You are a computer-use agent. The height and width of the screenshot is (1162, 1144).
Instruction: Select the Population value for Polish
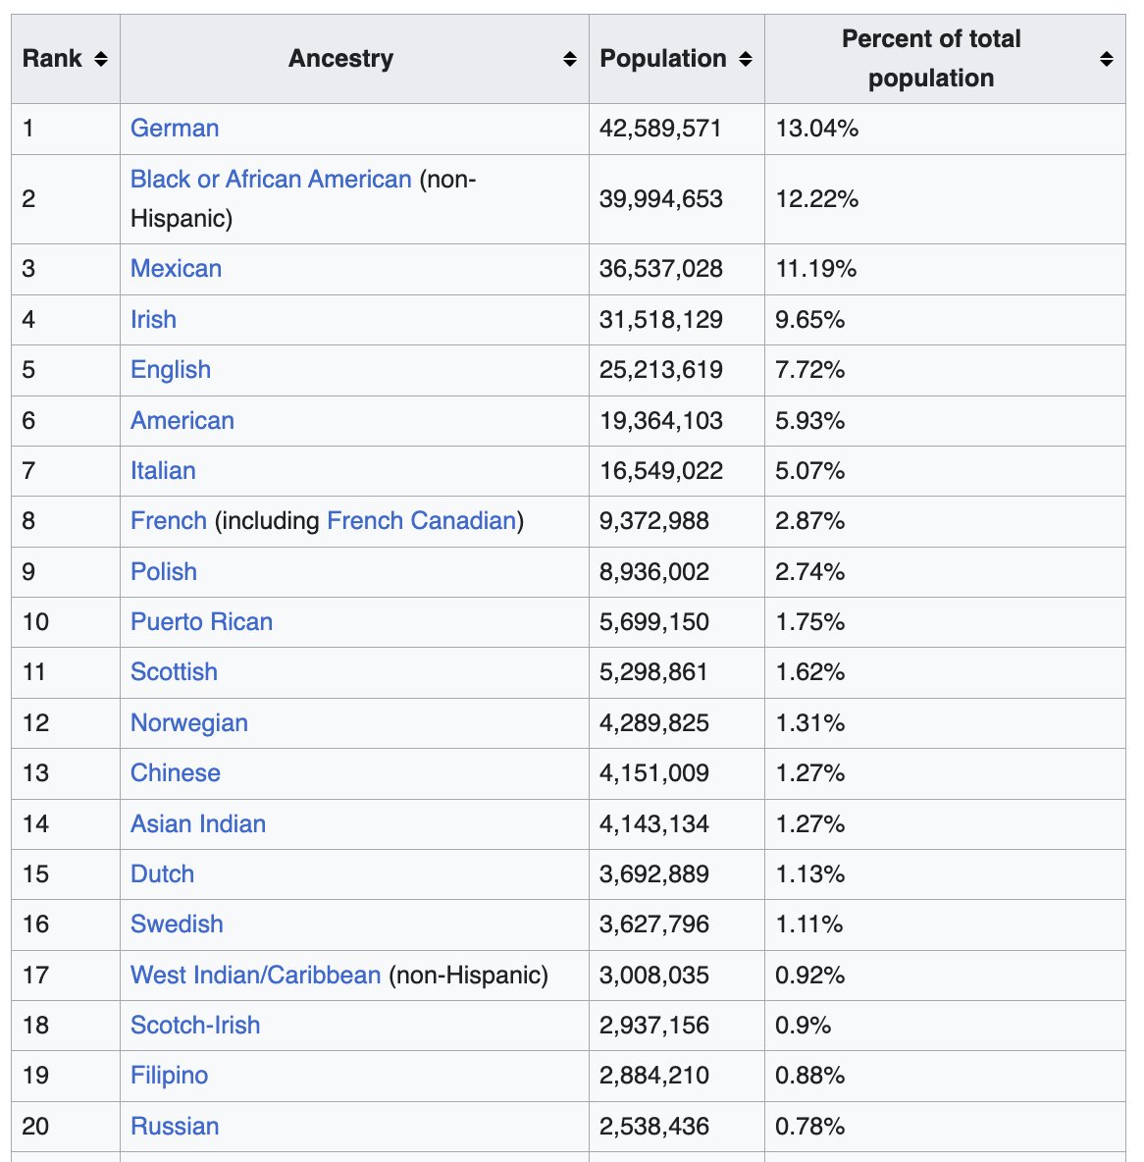pyautogui.click(x=654, y=572)
